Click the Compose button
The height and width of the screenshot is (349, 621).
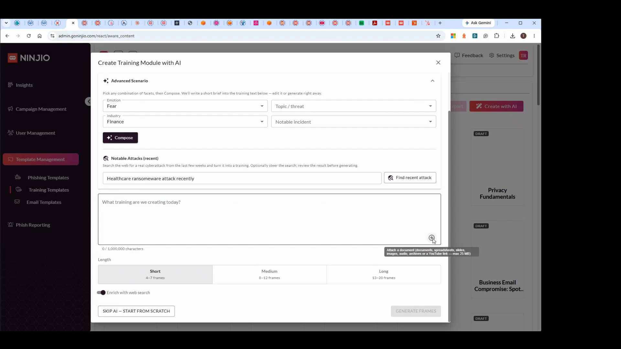(120, 138)
